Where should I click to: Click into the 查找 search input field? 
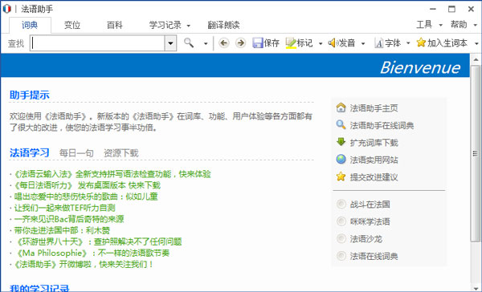pyautogui.click(x=98, y=43)
